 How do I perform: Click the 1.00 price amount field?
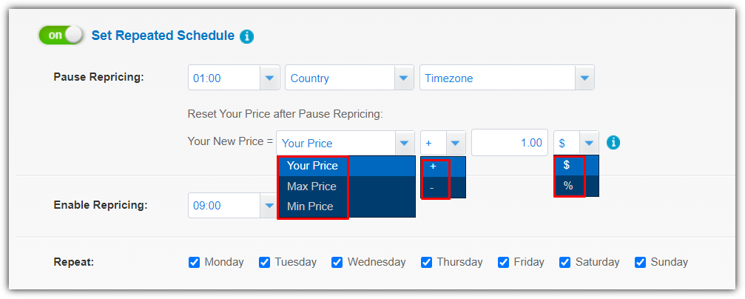pos(510,143)
